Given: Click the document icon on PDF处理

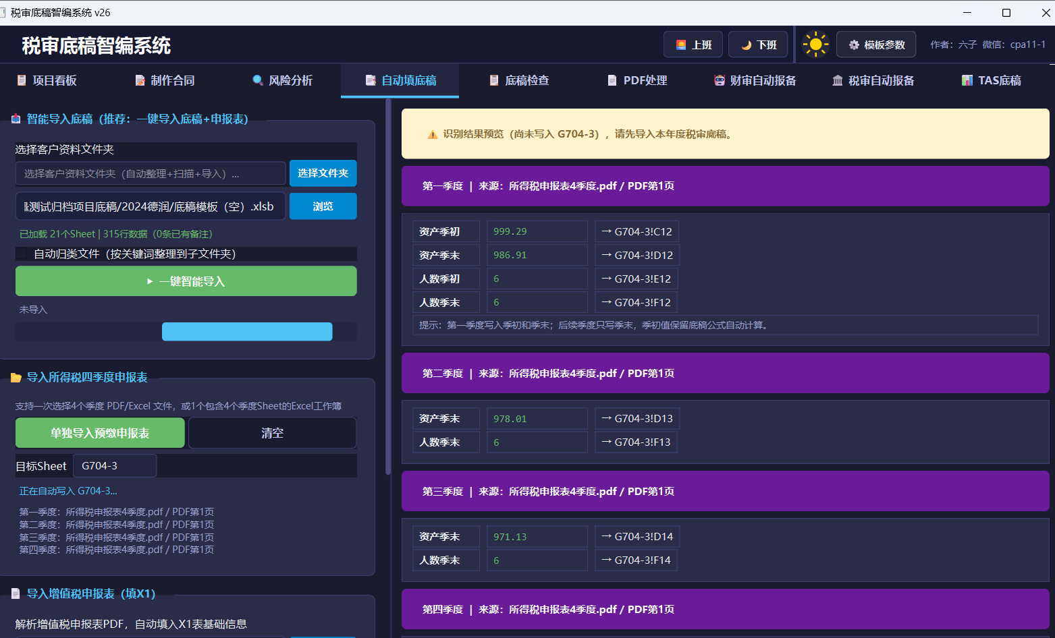Looking at the screenshot, I should coord(612,80).
